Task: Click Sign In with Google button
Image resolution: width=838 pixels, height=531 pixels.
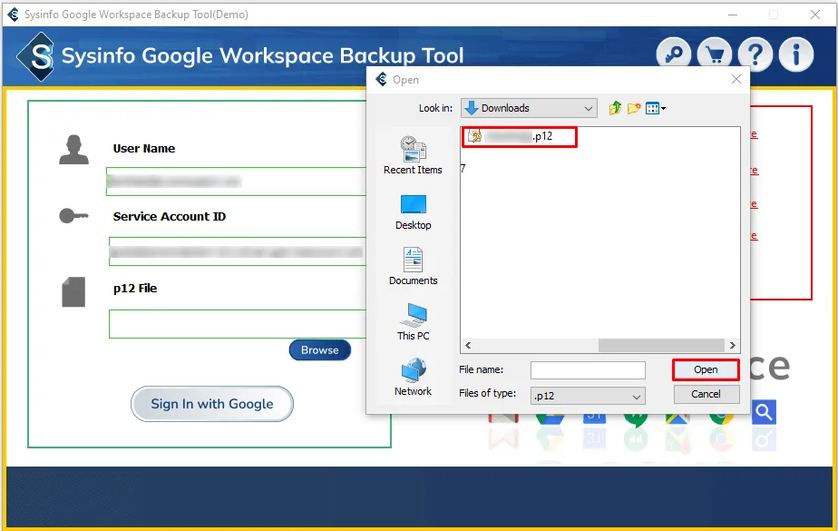Action: 212,404
